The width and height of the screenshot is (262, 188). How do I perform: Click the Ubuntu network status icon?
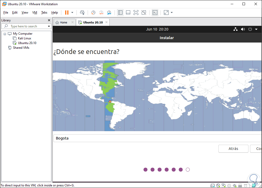click(x=236, y=29)
